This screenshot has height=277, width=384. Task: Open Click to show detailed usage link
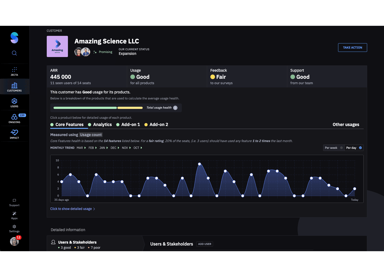point(73,209)
